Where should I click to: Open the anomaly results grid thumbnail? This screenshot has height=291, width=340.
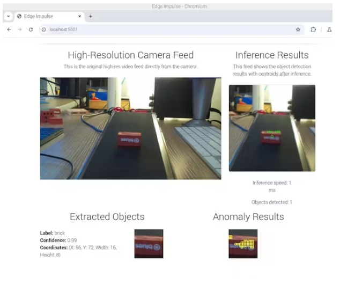[243, 244]
